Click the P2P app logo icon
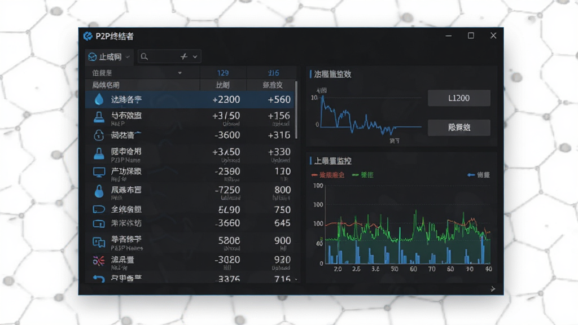 [87, 36]
